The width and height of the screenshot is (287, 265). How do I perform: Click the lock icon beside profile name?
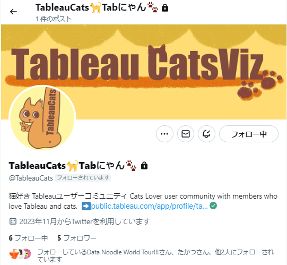144,166
